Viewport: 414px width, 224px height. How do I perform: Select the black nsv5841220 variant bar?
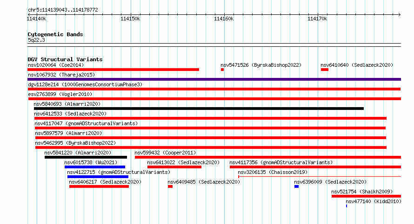(x=86, y=157)
